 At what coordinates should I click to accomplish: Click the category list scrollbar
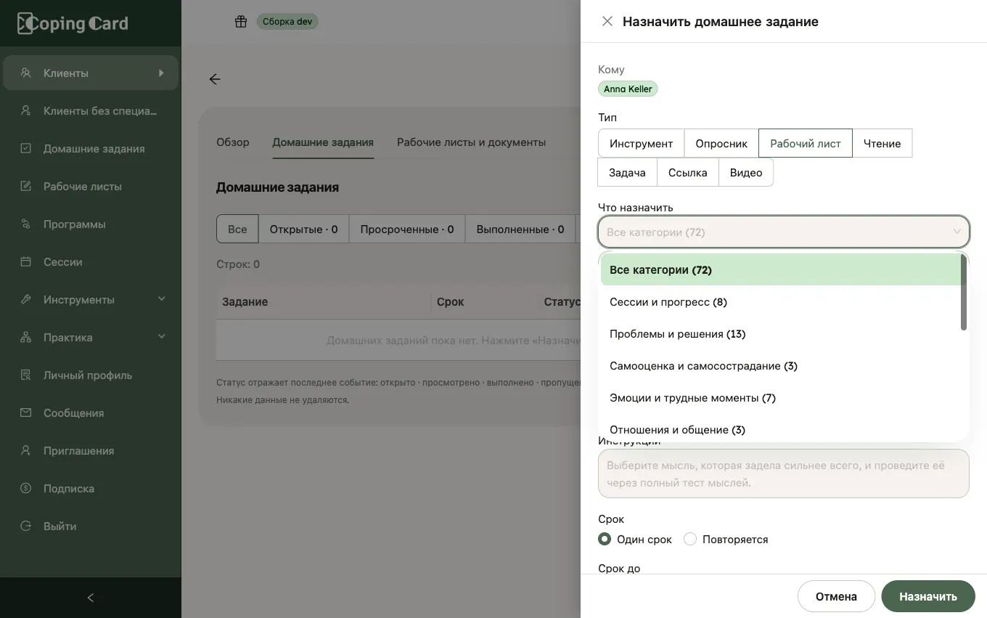(x=964, y=292)
